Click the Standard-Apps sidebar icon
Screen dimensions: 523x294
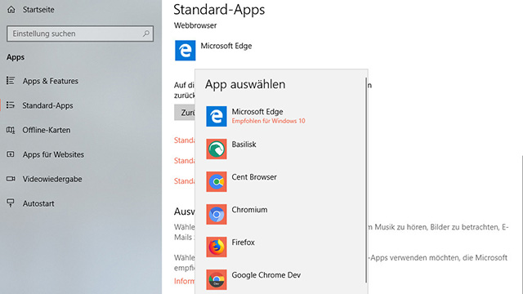[x=11, y=105]
